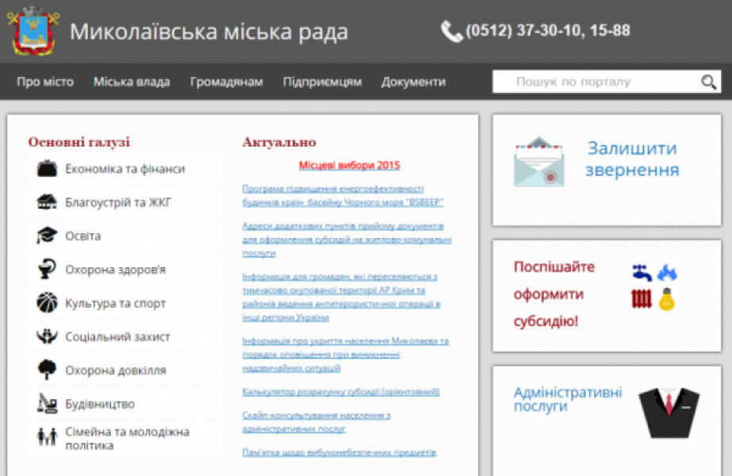Click the envelope icon in Залишити звернення
Image resolution: width=732 pixels, height=476 pixels.
click(x=538, y=162)
